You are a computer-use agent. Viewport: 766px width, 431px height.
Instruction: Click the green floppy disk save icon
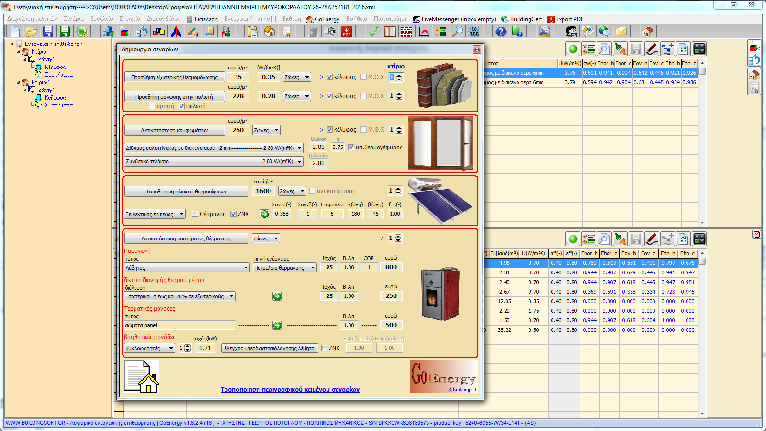(x=65, y=32)
